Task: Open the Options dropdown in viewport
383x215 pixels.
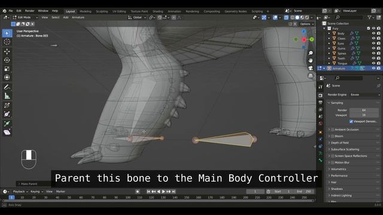Action: pos(307,24)
